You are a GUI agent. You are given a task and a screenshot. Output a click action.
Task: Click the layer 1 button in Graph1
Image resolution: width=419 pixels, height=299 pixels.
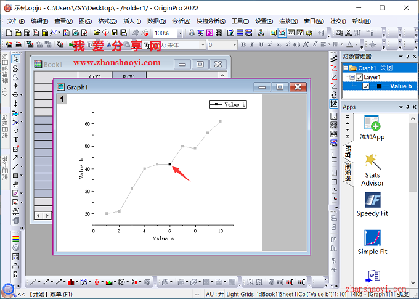62,99
